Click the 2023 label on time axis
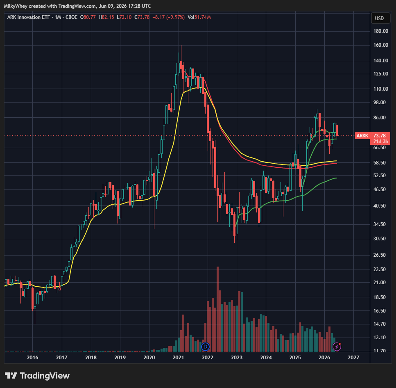Viewport: 396px width, 388px height. tap(237, 357)
